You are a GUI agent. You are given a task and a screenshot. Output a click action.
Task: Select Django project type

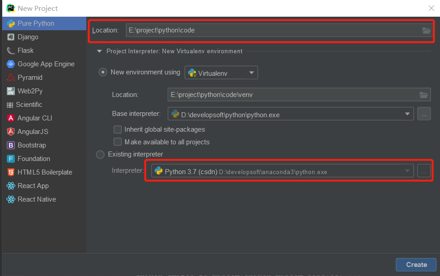44,37
